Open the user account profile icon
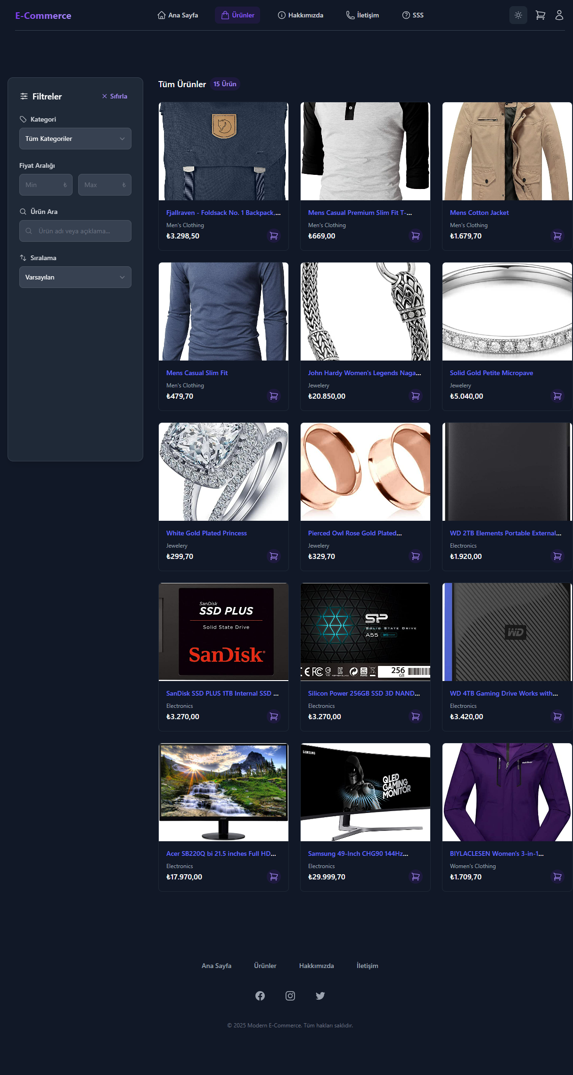Screen dimensions: 573x1075 [559, 15]
